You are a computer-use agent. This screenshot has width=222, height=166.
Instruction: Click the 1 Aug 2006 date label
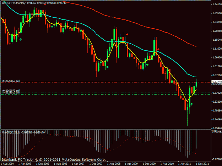coord(60,164)
